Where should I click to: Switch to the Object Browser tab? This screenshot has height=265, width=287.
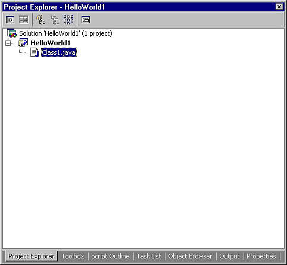[x=190, y=256]
